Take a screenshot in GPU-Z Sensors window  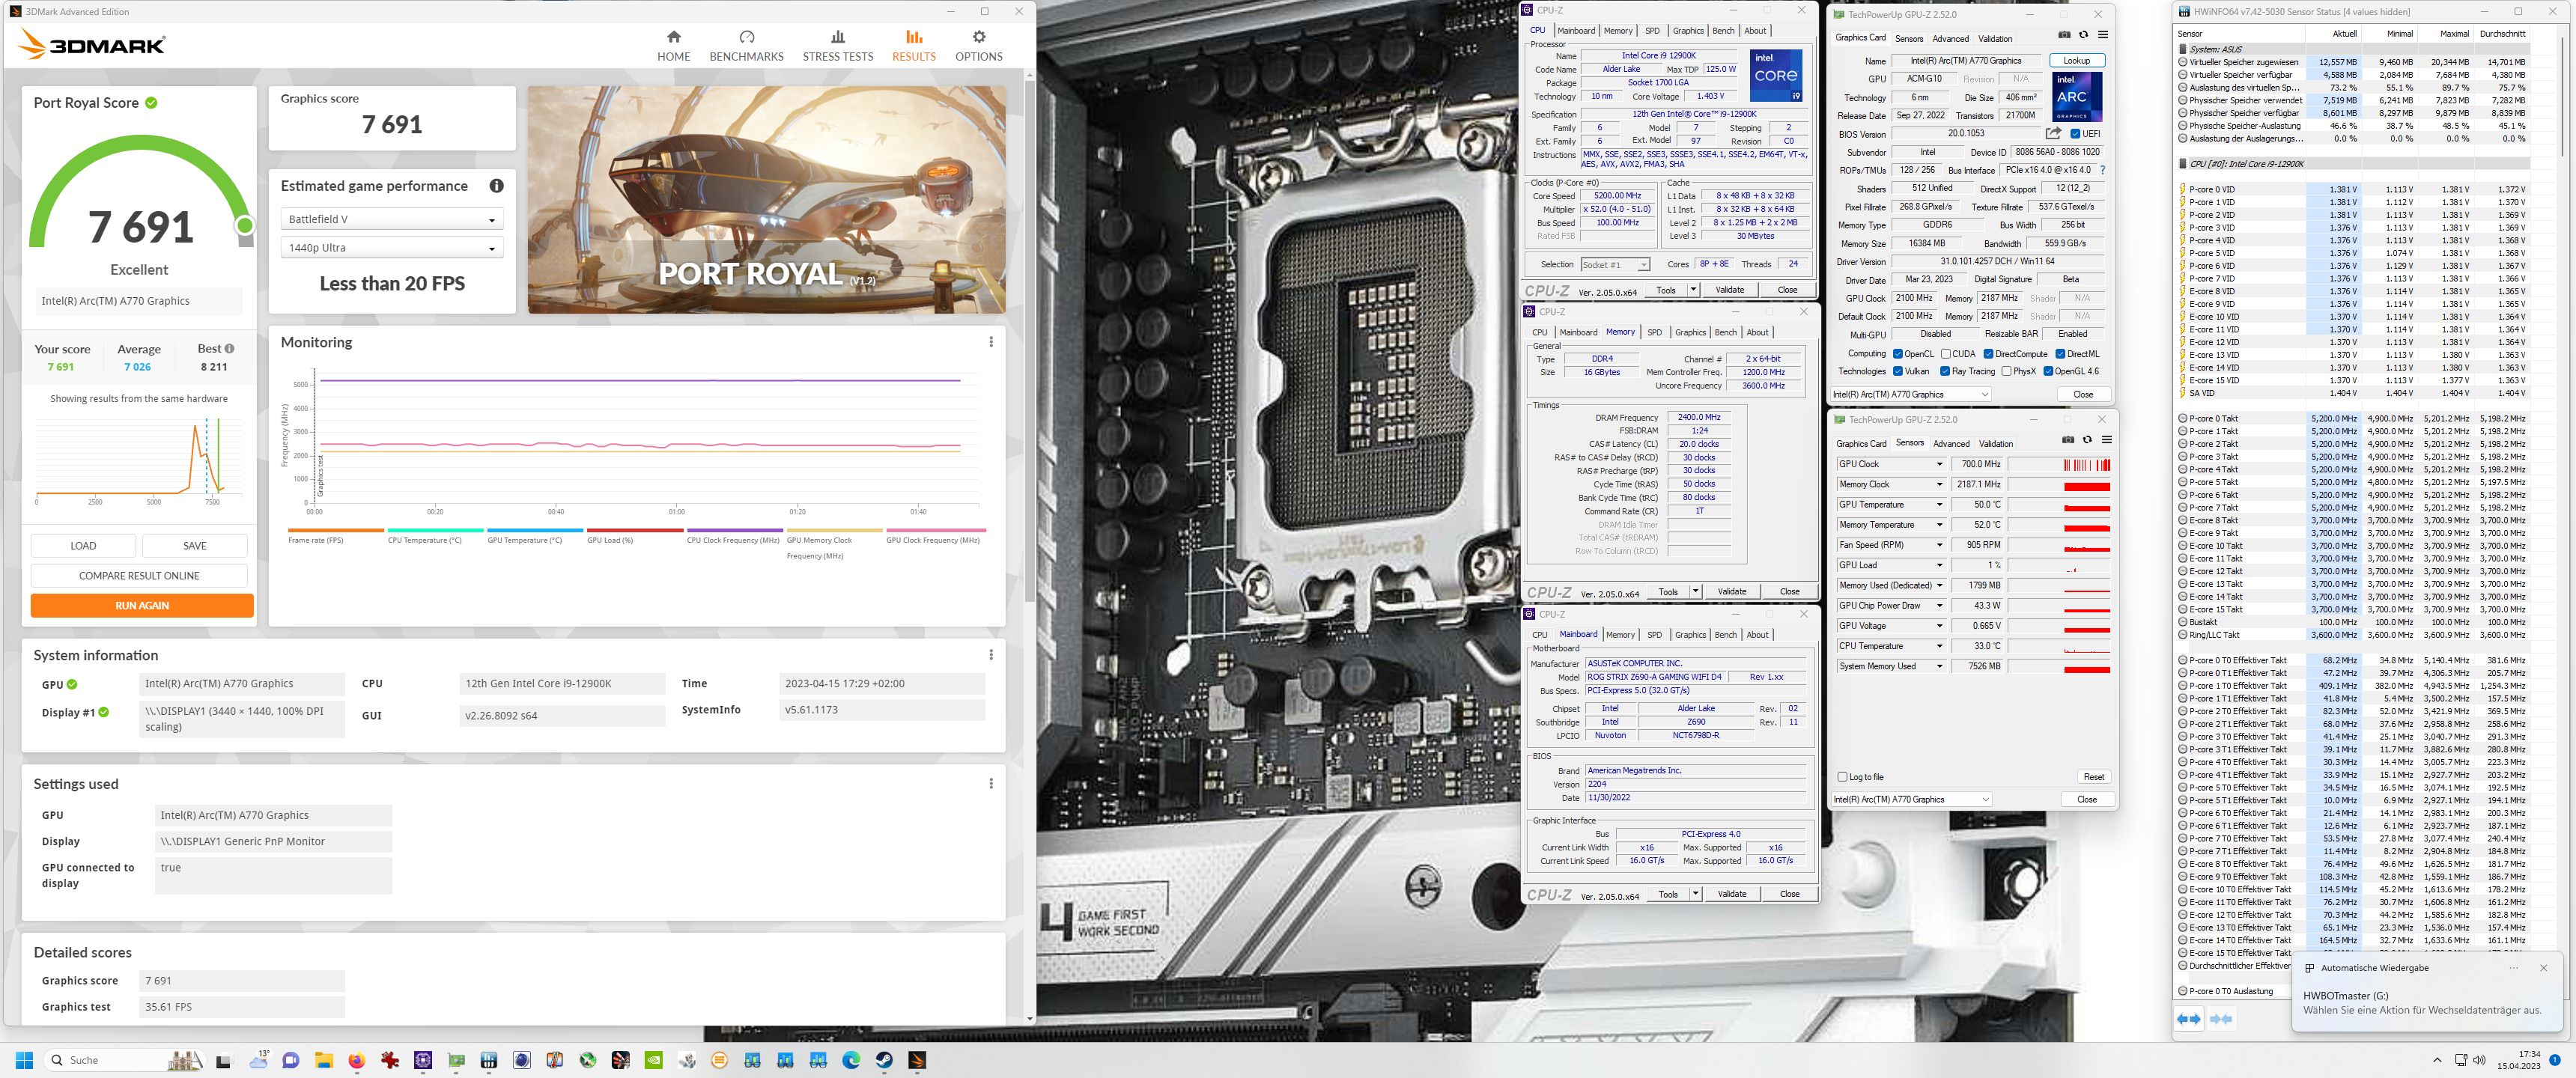pos(2068,440)
